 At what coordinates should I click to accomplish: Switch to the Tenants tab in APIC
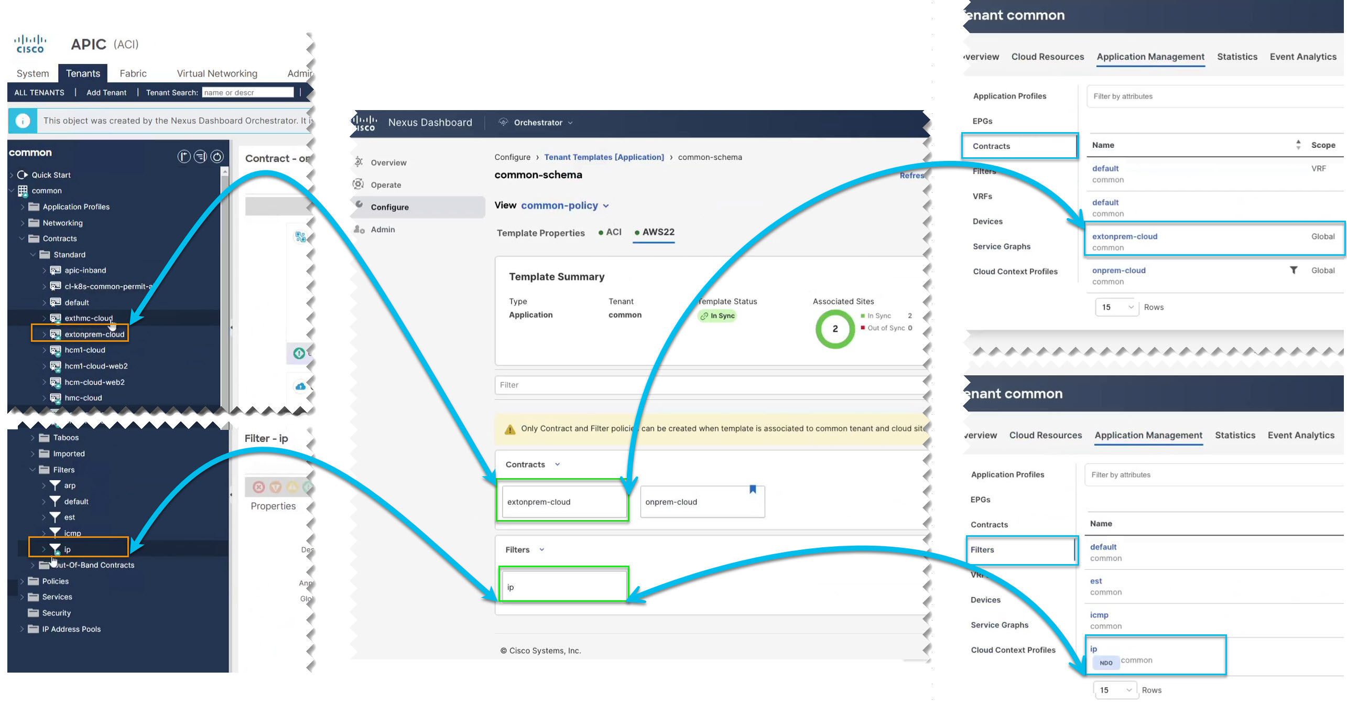83,73
